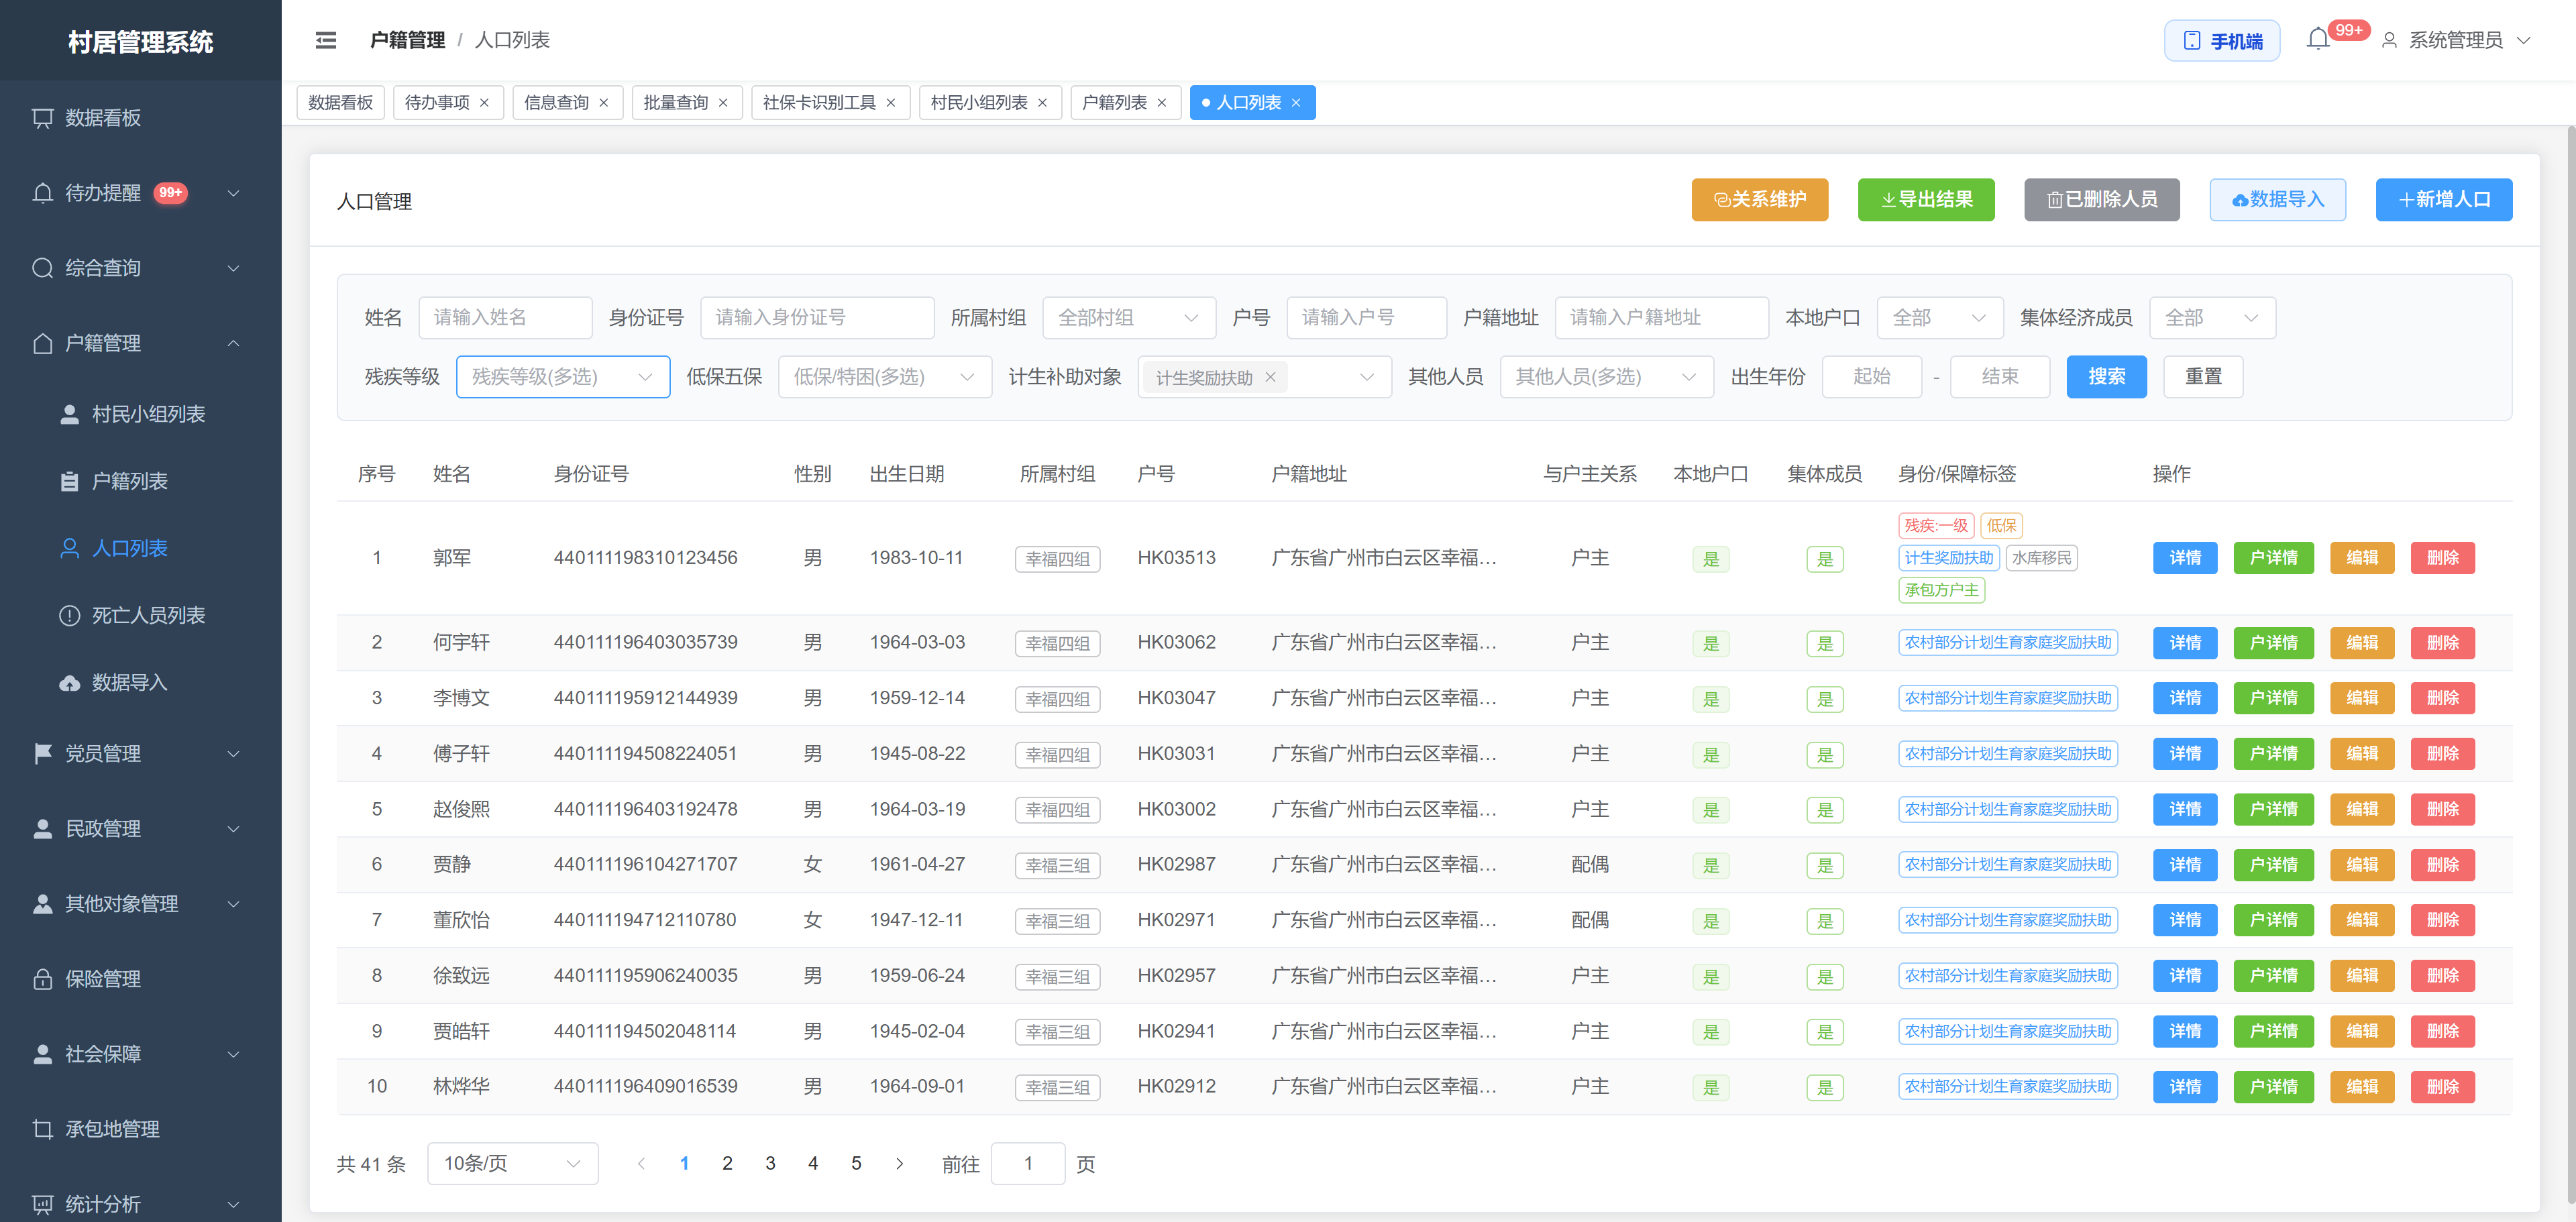The image size is (2576, 1222).
Task: Focus the 户籍地址 input field
Action: (1662, 317)
